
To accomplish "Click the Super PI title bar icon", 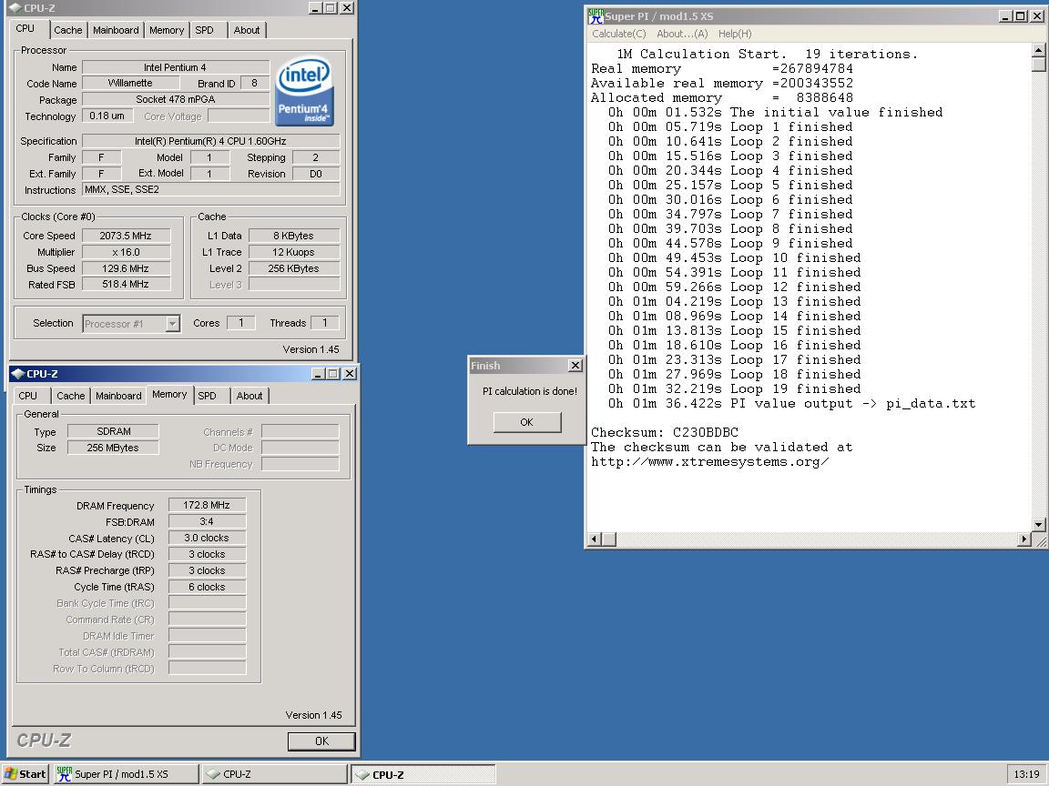I will click(x=596, y=16).
